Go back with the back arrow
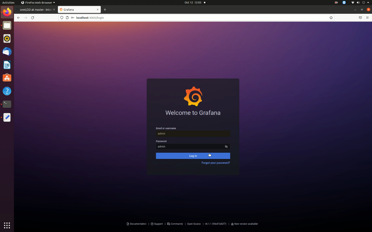 pyautogui.click(x=19, y=18)
